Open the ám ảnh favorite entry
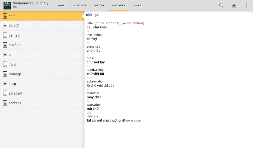The height and width of the screenshot is (148, 253). point(42,45)
